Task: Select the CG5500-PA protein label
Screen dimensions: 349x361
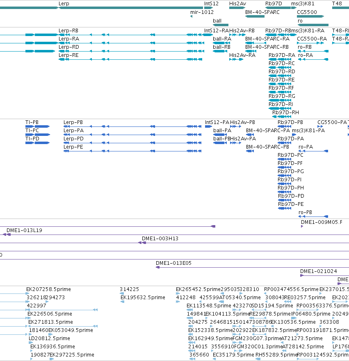Action: [x=332, y=122]
